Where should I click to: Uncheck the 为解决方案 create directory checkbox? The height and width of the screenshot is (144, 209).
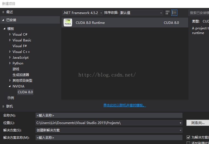click(x=188, y=137)
